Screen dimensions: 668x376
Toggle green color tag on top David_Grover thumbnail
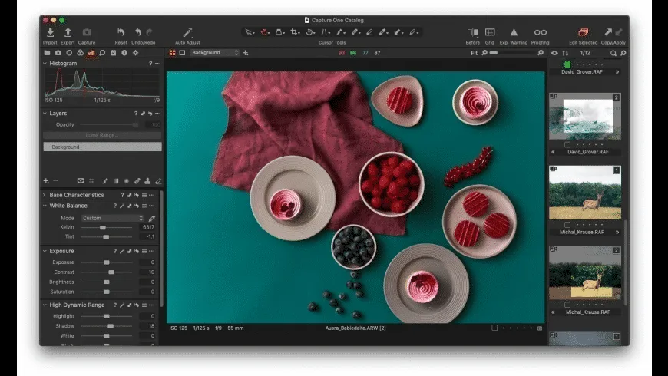tap(567, 64)
